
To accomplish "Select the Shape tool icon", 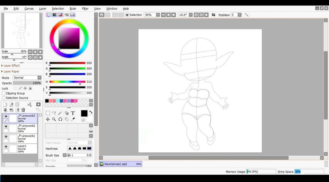I will click(x=67, y=113).
